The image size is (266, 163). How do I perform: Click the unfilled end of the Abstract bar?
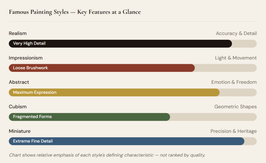pyautogui.click(x=238, y=92)
